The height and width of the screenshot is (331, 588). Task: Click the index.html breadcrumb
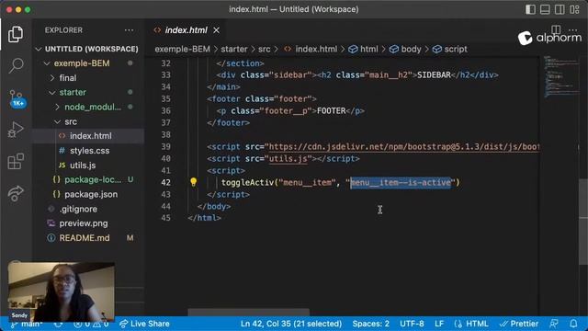coord(311,49)
